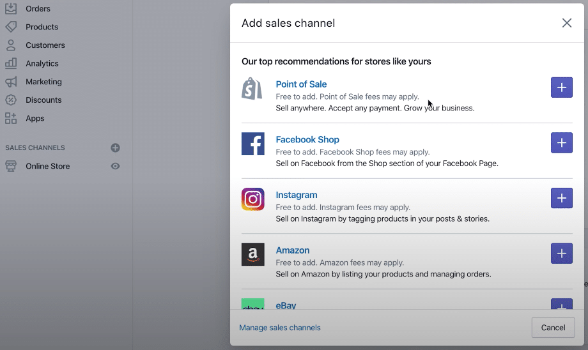Click the Shopify bag Point of Sale logo
588x350 pixels.
pos(252,88)
